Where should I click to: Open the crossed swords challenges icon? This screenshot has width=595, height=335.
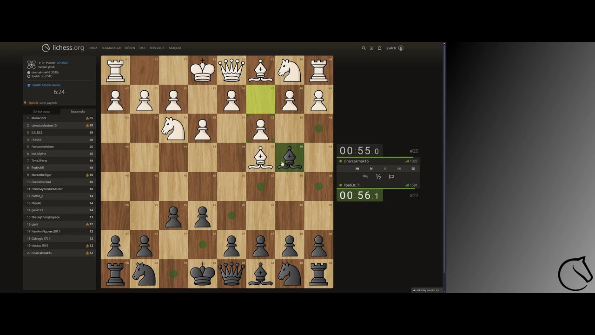coord(371,48)
